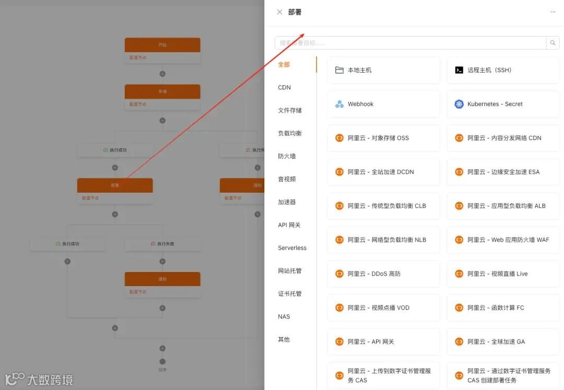Click Aliyun icon beside 对象存储 OSS
564x390 pixels.
point(339,138)
